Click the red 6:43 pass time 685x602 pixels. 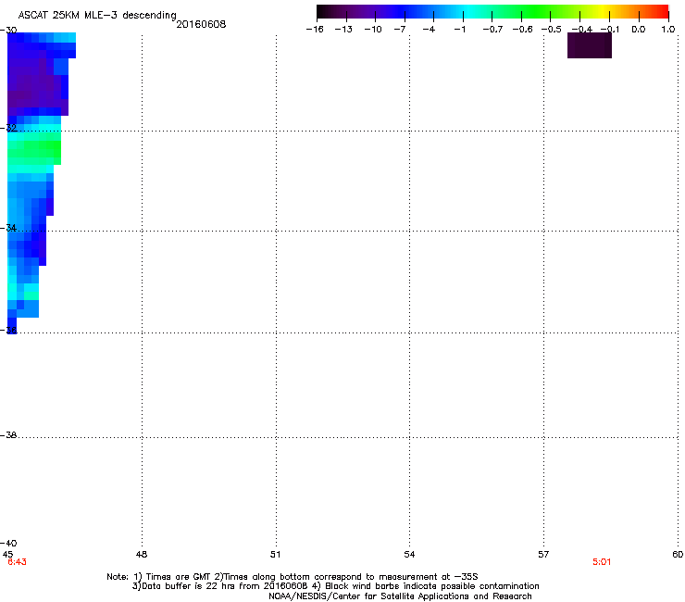click(x=17, y=562)
